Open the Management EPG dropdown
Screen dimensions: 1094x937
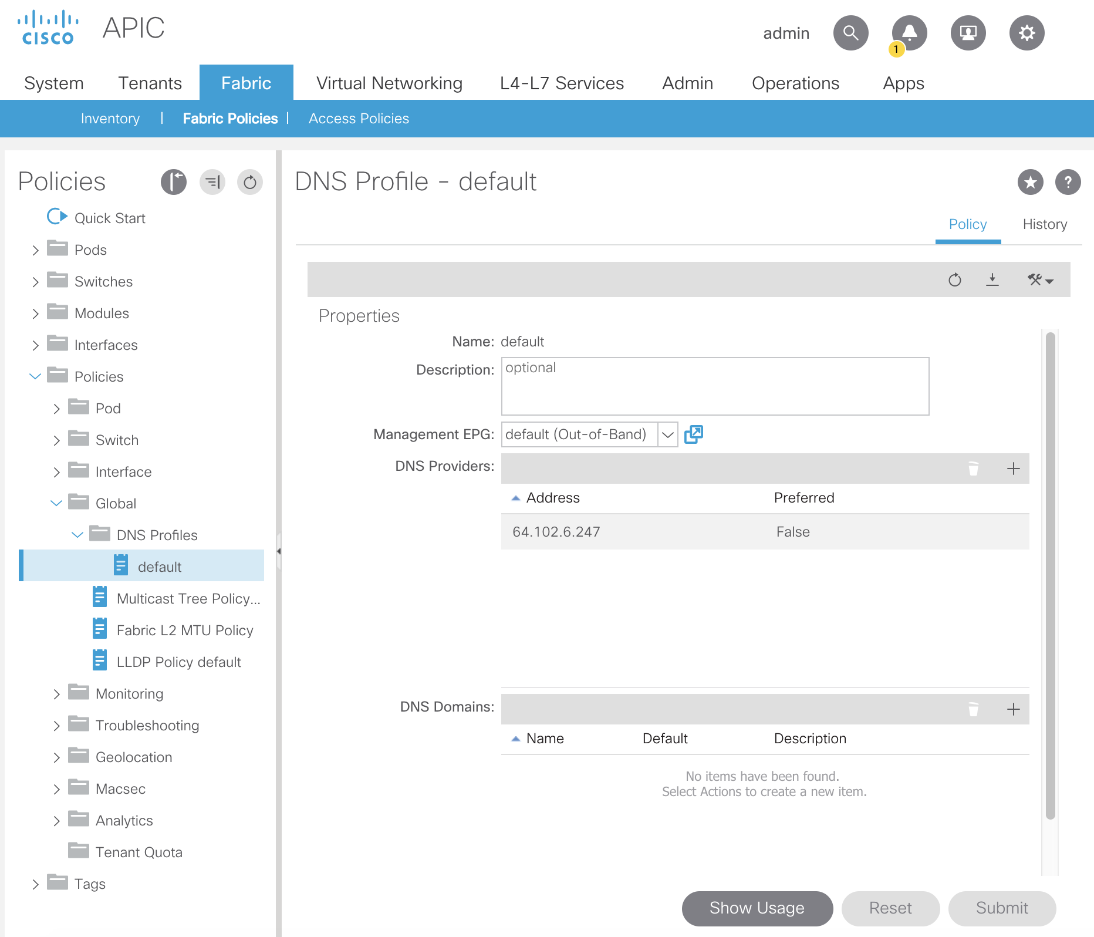667,434
